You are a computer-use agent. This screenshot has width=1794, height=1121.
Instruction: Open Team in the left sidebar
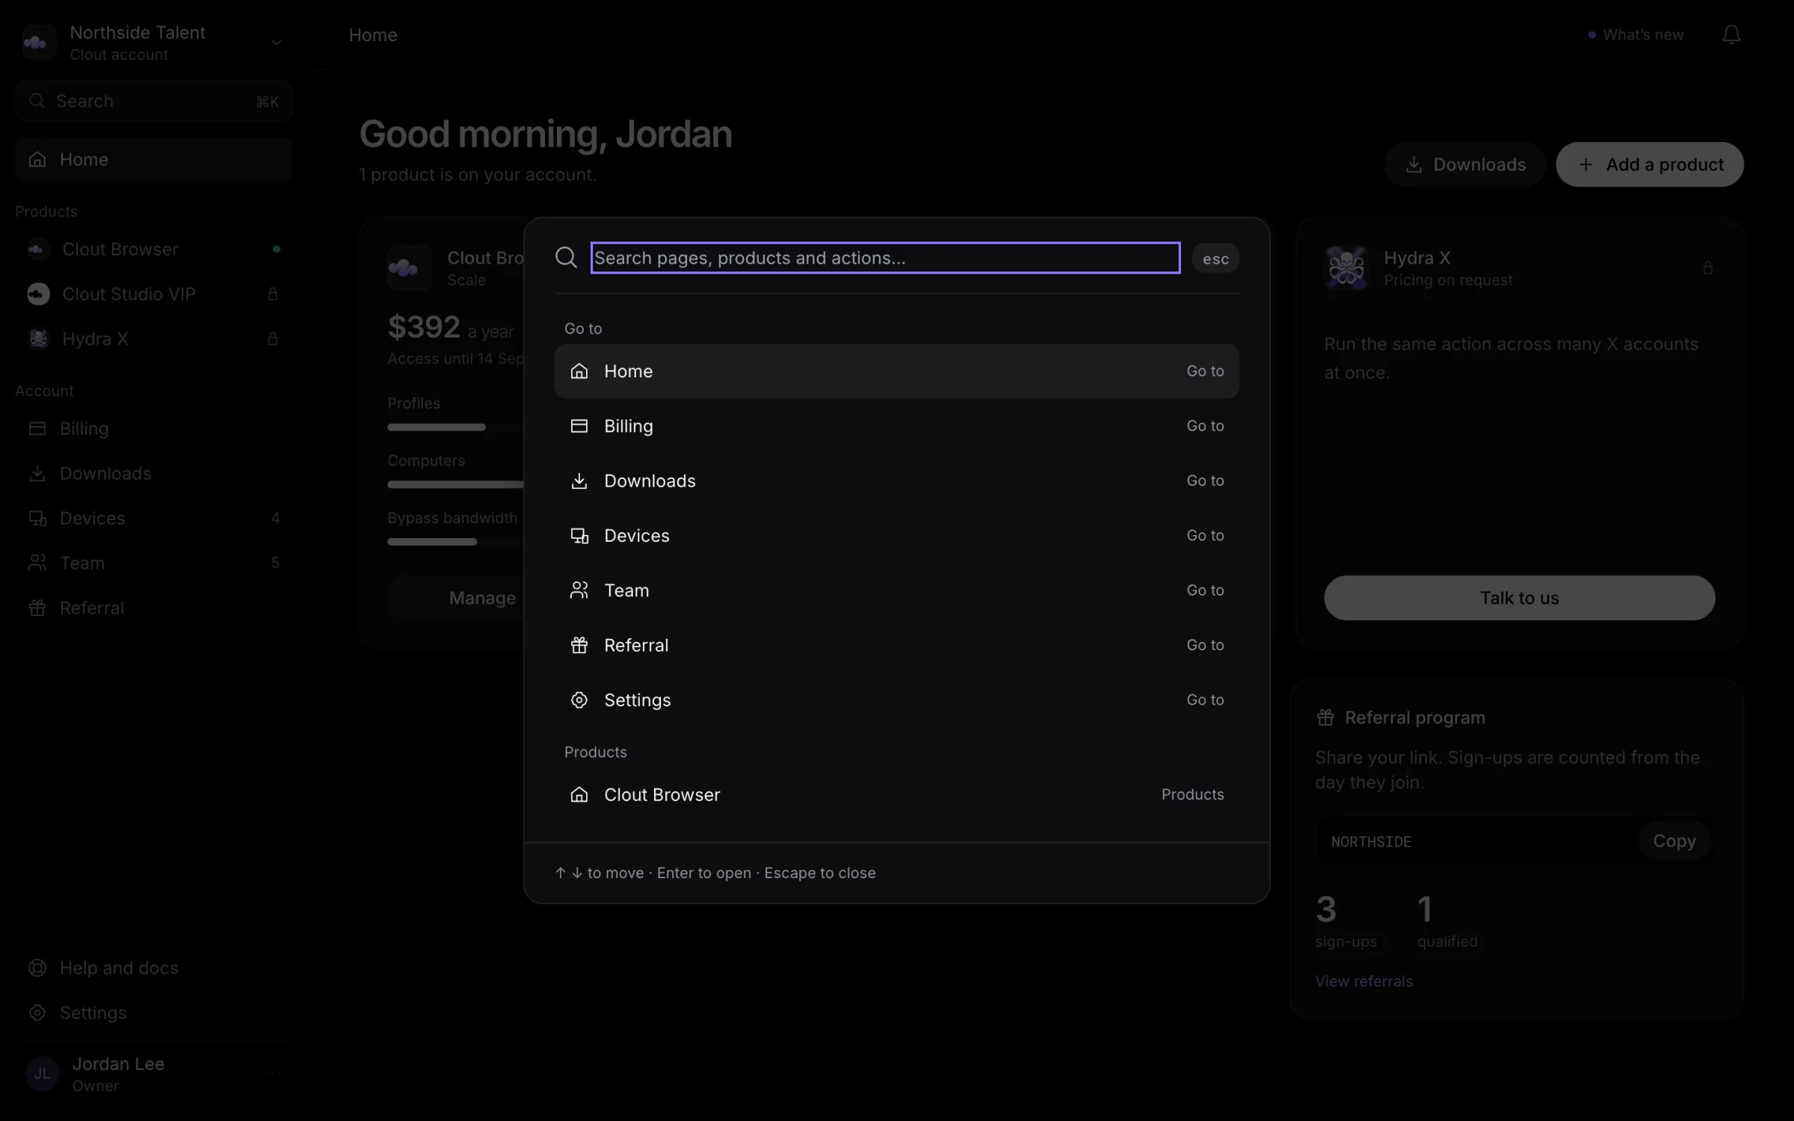pos(153,563)
